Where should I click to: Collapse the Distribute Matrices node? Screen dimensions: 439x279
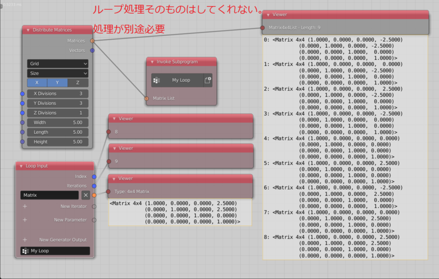[x=28, y=30]
